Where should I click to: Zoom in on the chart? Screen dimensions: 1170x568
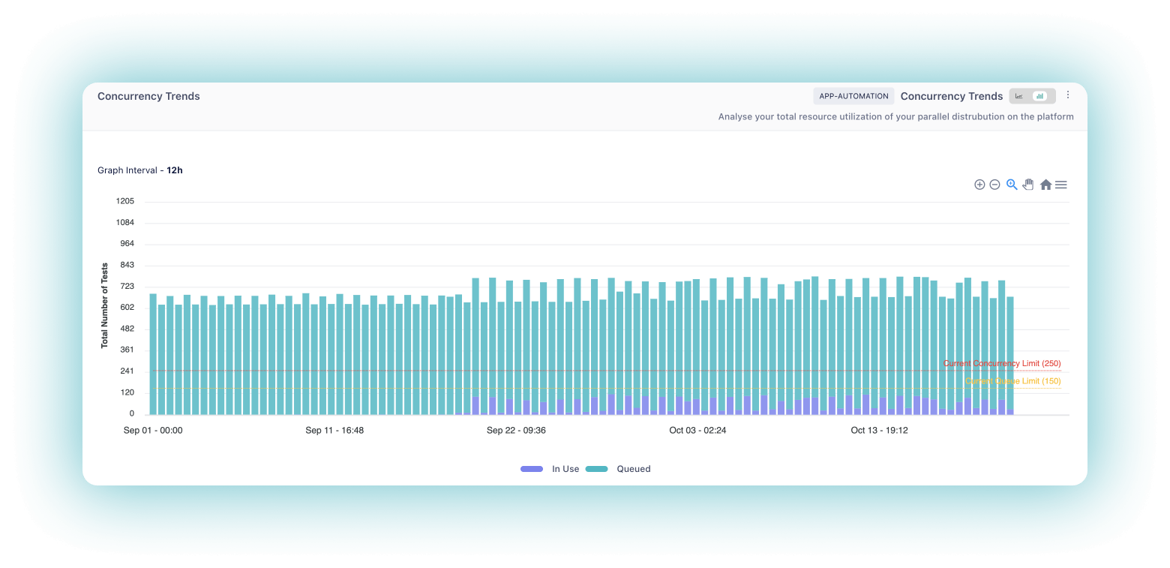[x=979, y=184]
